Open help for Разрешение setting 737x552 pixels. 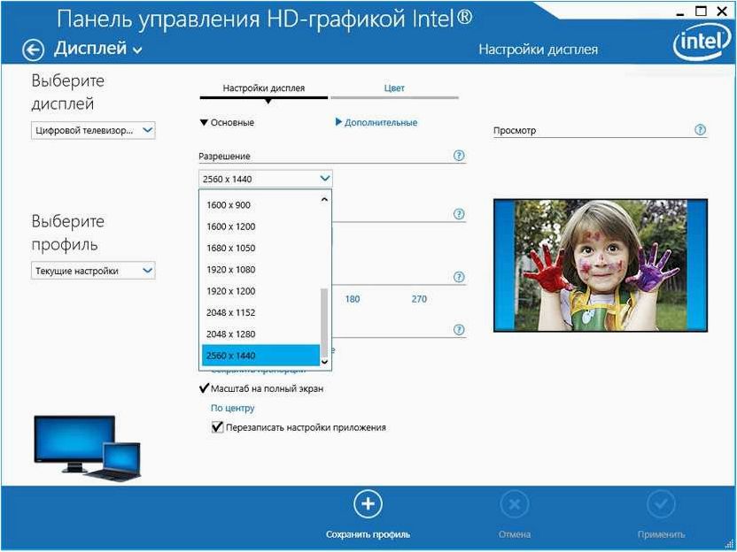point(459,156)
